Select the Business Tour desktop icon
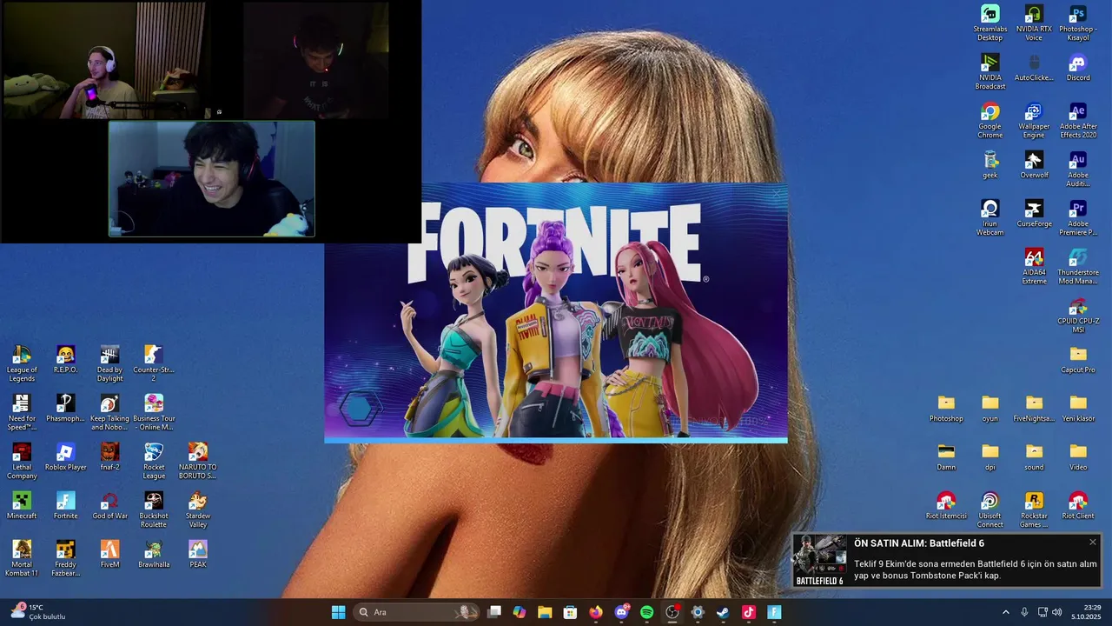 point(154,412)
